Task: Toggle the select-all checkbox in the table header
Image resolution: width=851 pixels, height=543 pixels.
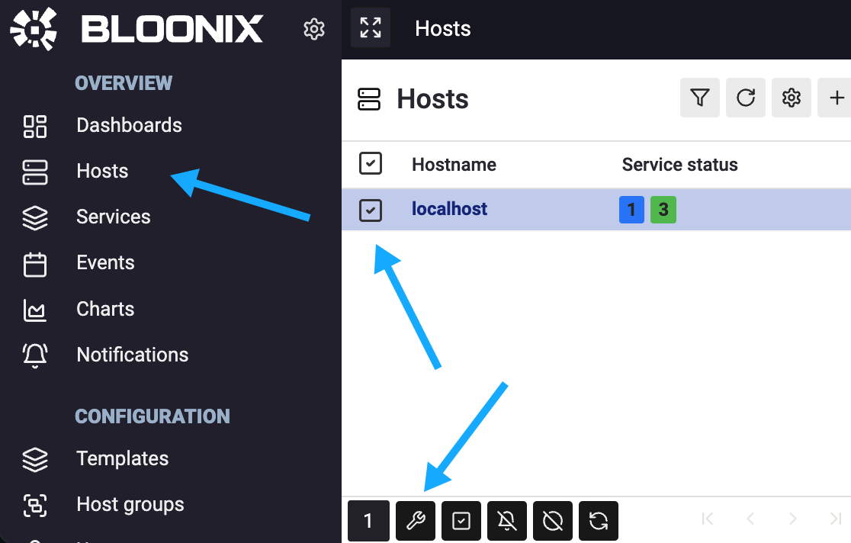Action: coord(371,163)
